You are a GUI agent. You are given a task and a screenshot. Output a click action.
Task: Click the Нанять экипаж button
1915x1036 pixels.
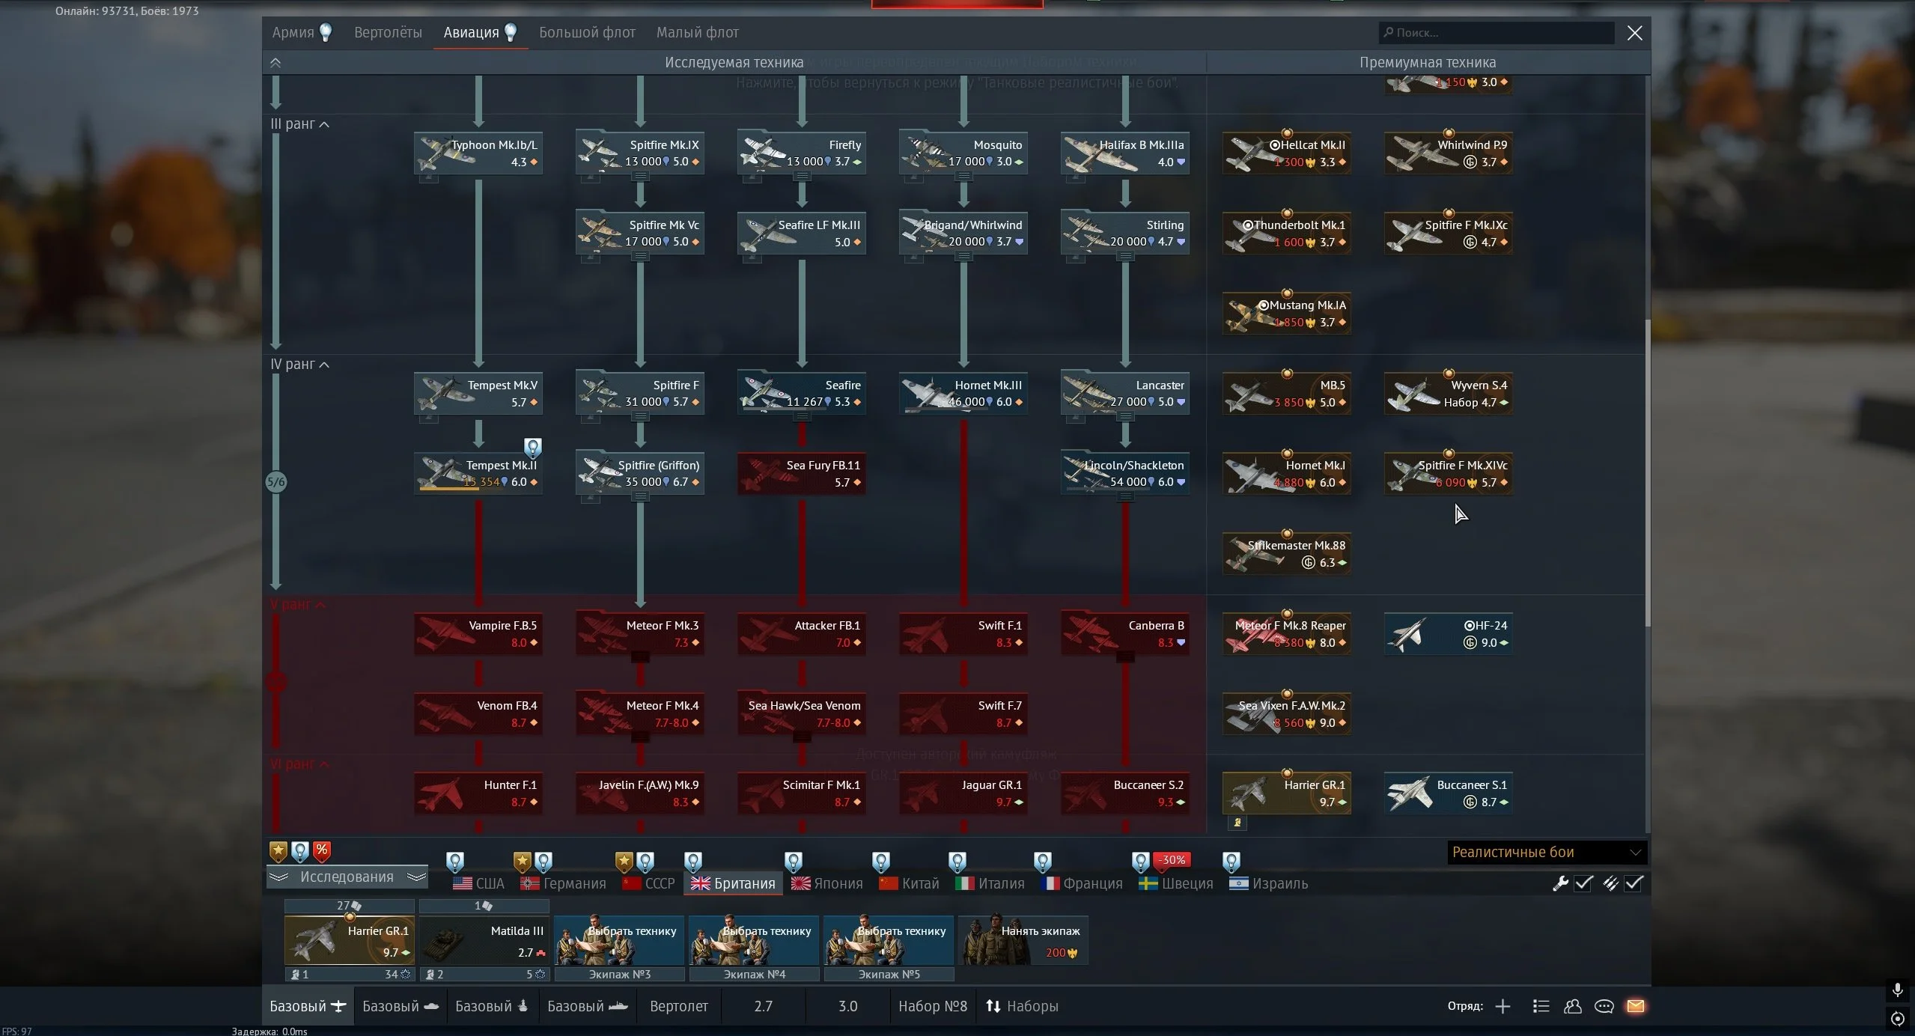[1023, 940]
